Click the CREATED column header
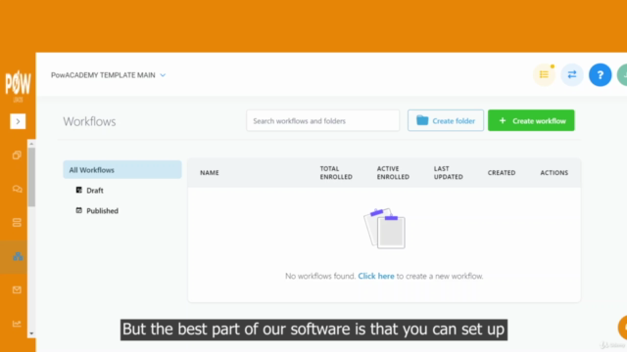The image size is (627, 352). (x=502, y=173)
